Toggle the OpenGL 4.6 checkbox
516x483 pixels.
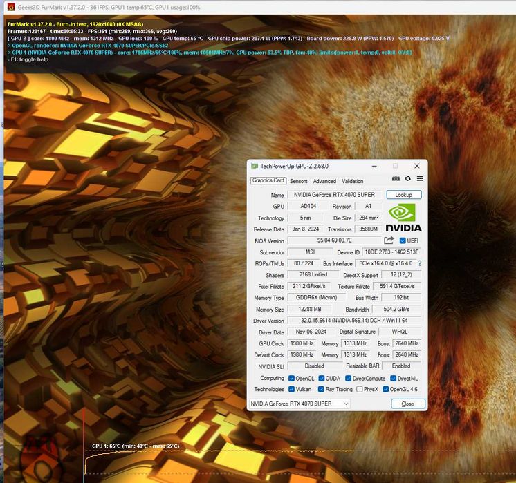click(x=386, y=389)
